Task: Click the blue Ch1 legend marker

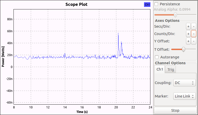Action: (147, 5)
